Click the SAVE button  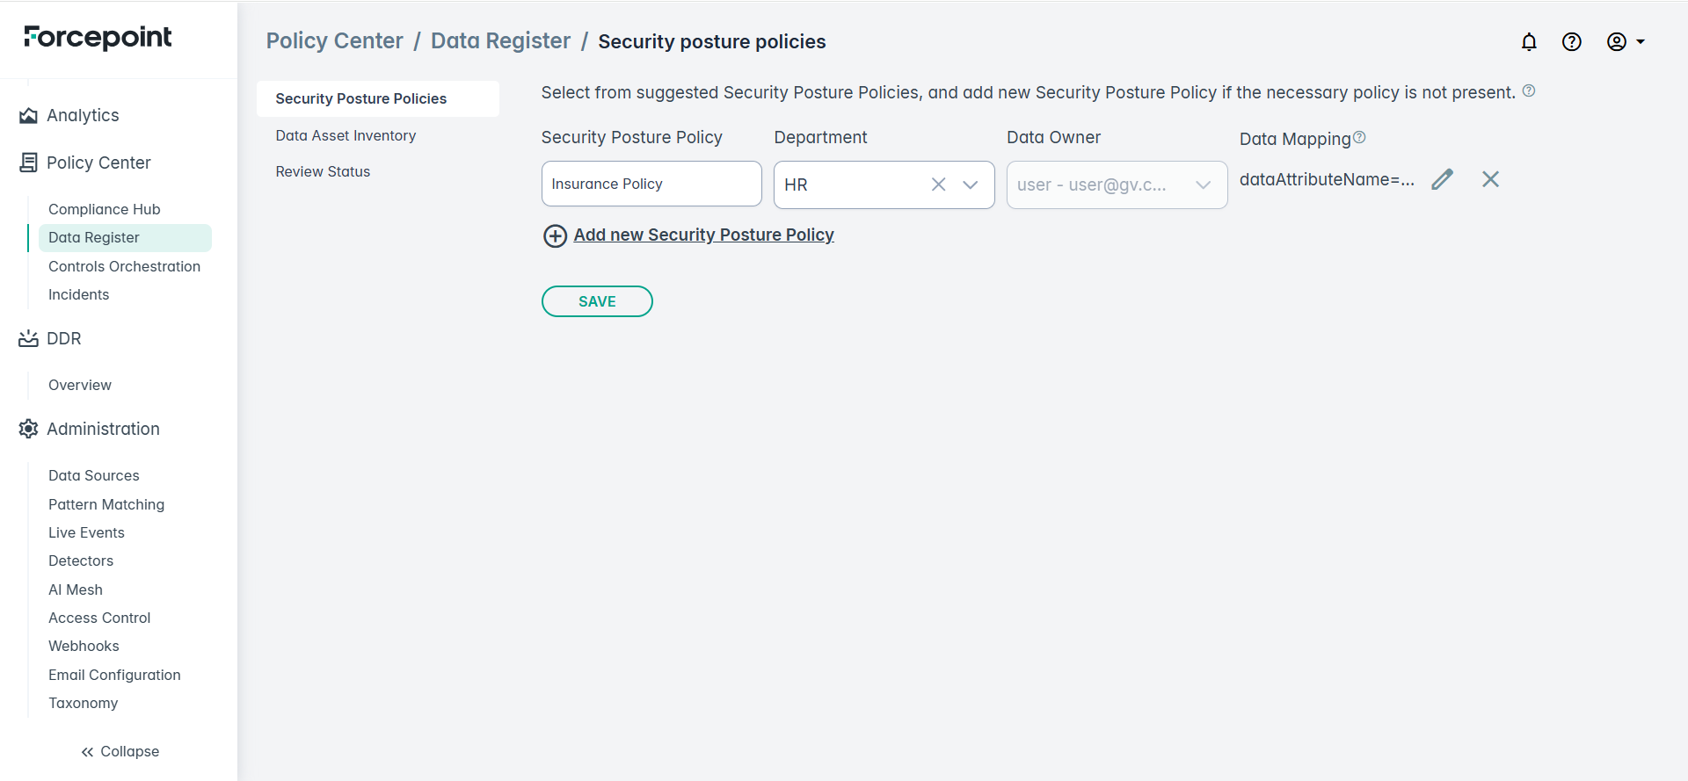597,301
